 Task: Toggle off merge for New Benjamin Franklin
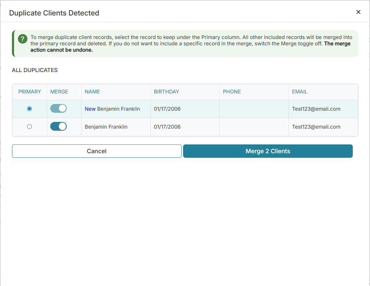coord(58,109)
